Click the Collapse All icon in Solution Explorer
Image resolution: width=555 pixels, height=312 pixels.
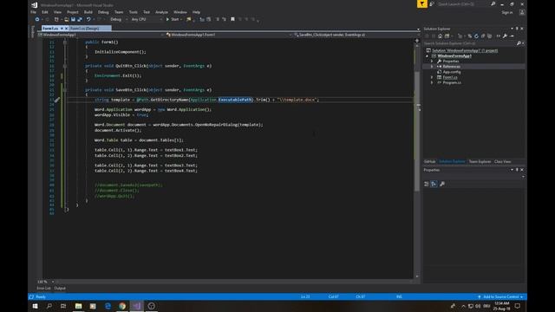click(483, 36)
